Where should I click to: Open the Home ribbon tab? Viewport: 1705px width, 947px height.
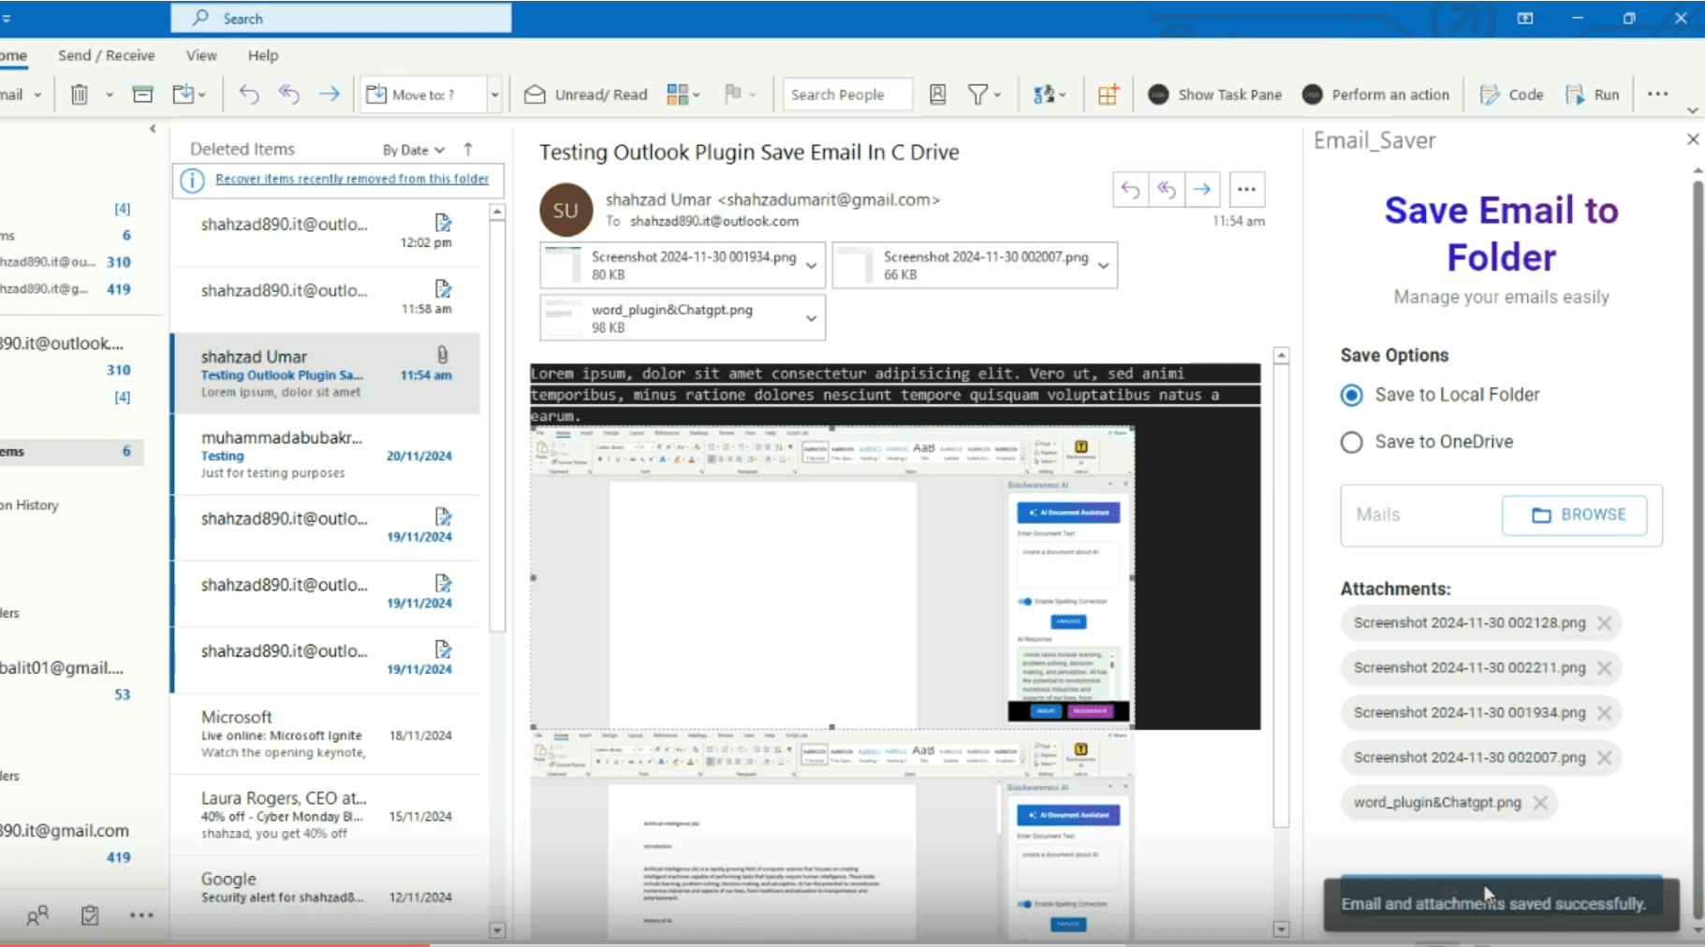(x=13, y=55)
